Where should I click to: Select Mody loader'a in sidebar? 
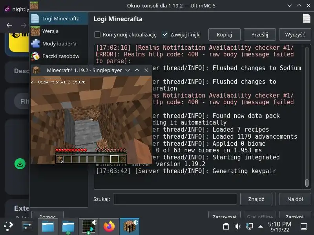(59, 43)
